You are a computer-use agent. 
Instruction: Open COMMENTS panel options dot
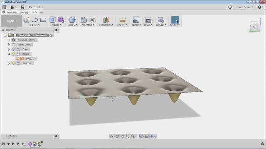(56, 136)
